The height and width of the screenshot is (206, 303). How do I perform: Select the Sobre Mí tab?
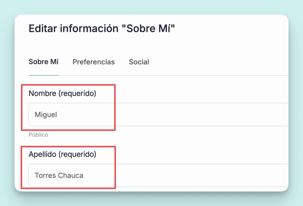pos(43,62)
